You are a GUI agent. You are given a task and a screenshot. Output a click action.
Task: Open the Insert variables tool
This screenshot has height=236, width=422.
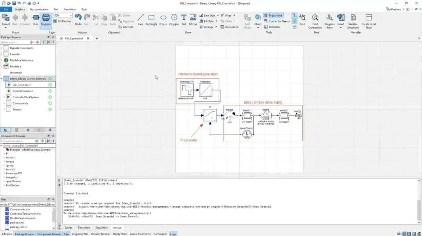[x=341, y=21]
